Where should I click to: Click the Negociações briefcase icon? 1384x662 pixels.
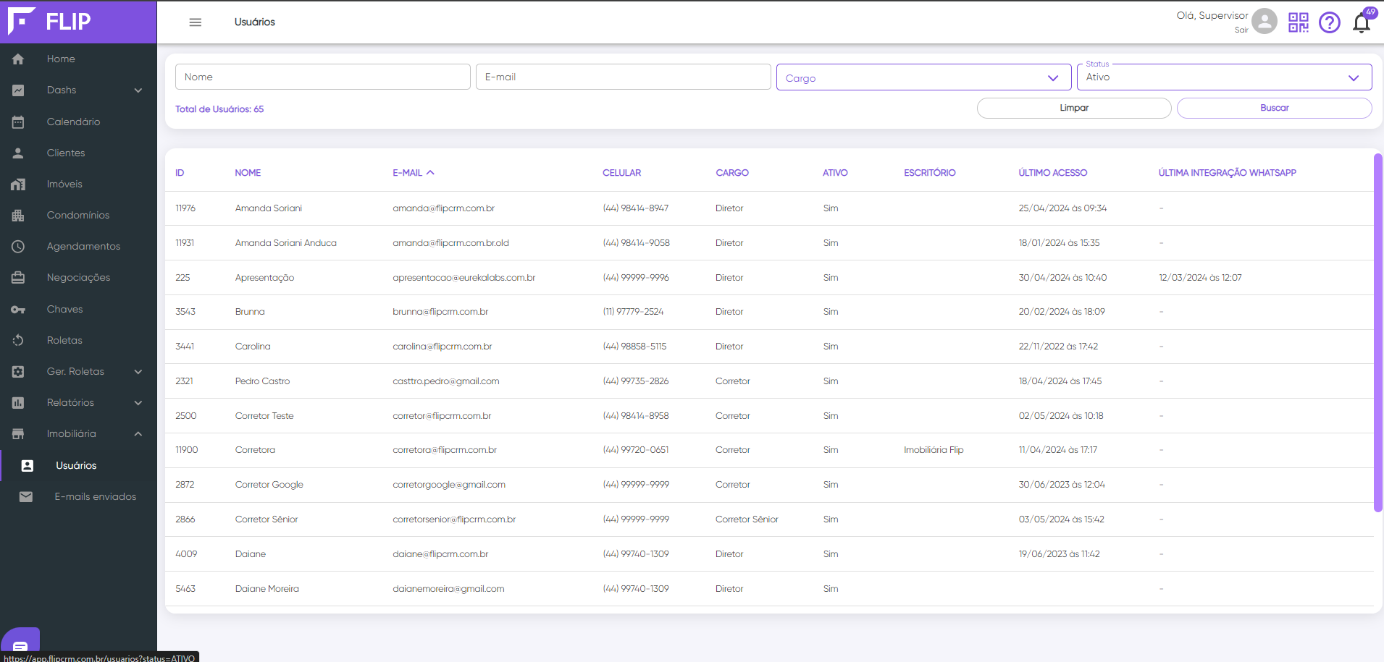point(18,278)
